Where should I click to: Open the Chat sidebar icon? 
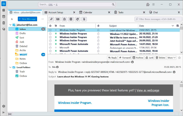click(x=4, y=29)
